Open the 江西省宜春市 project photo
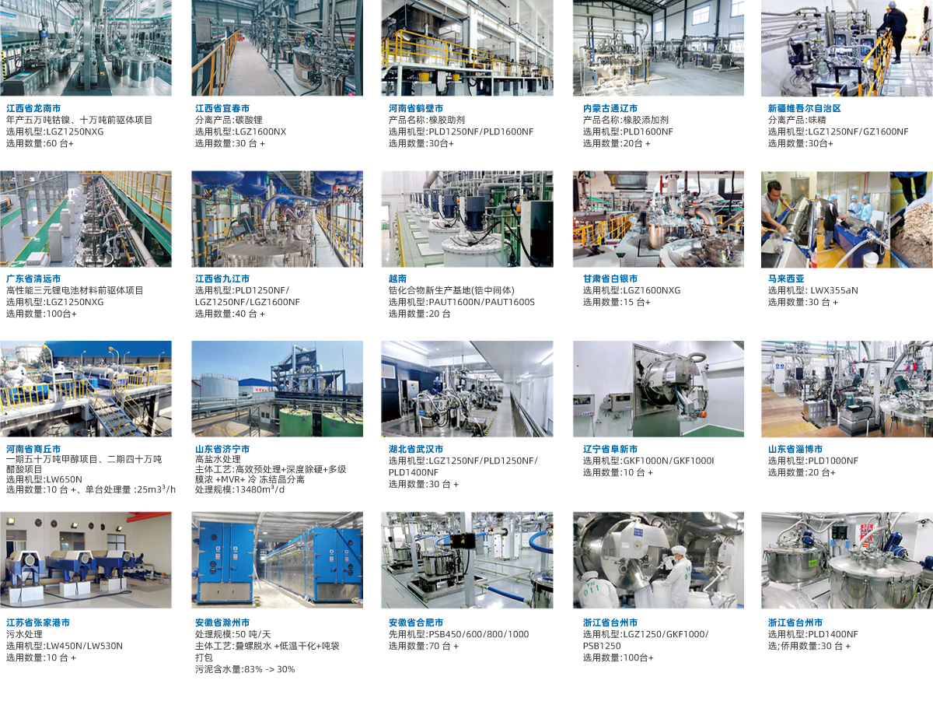The image size is (933, 708). tap(277, 48)
